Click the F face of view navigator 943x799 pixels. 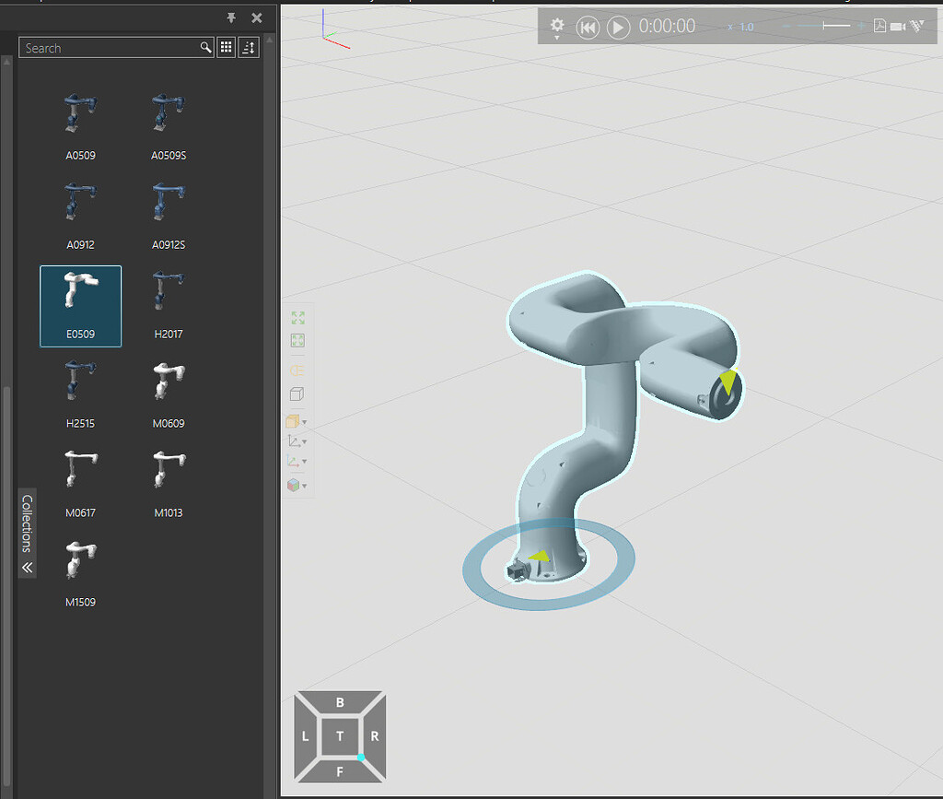tap(340, 770)
